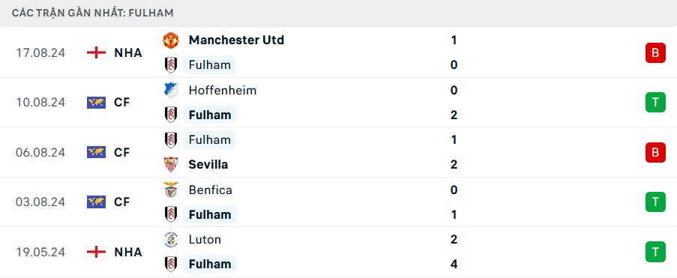Open the Manchester Utd team link

(236, 40)
